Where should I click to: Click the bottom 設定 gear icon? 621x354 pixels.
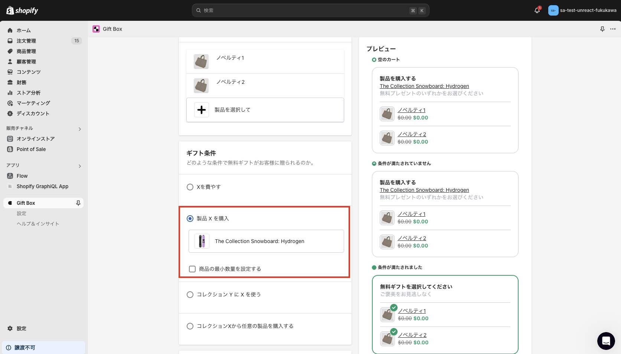(10, 328)
